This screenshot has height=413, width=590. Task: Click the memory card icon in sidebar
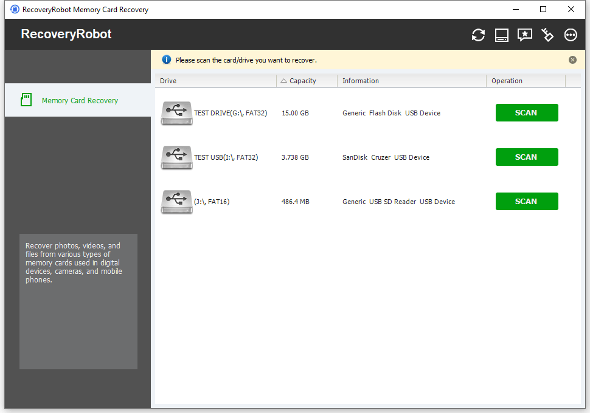coord(26,100)
